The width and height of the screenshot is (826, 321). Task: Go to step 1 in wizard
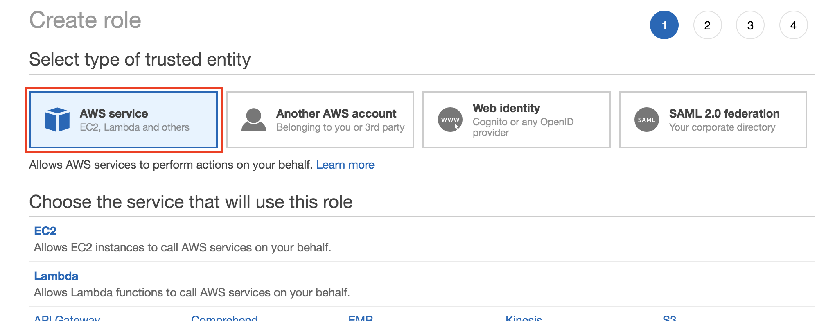pyautogui.click(x=664, y=25)
